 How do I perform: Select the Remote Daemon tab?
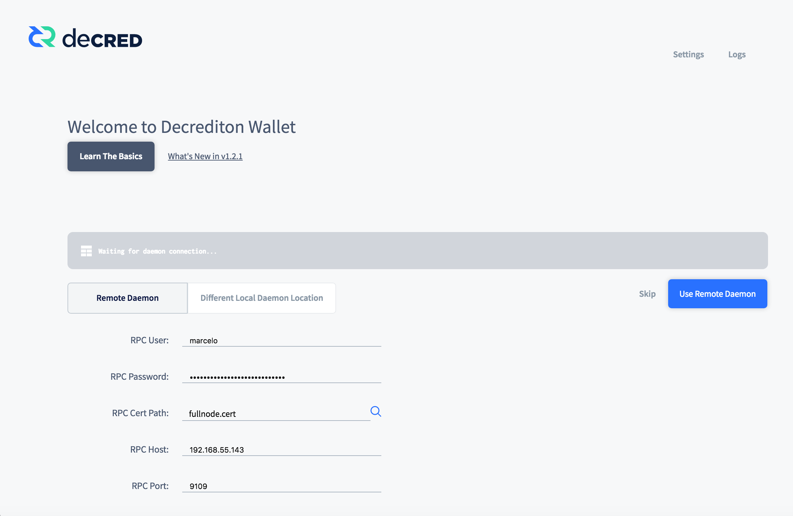[128, 298]
